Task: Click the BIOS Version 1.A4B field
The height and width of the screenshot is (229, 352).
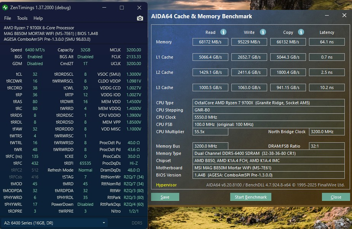Action: (x=269, y=175)
